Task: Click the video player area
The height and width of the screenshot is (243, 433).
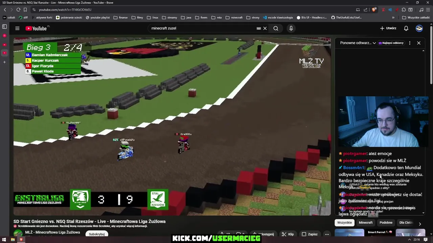Action: pyautogui.click(x=172, y=127)
